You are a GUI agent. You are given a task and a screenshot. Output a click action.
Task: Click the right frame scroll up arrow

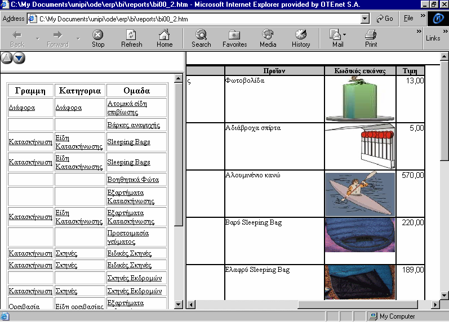pyautogui.click(x=444, y=56)
